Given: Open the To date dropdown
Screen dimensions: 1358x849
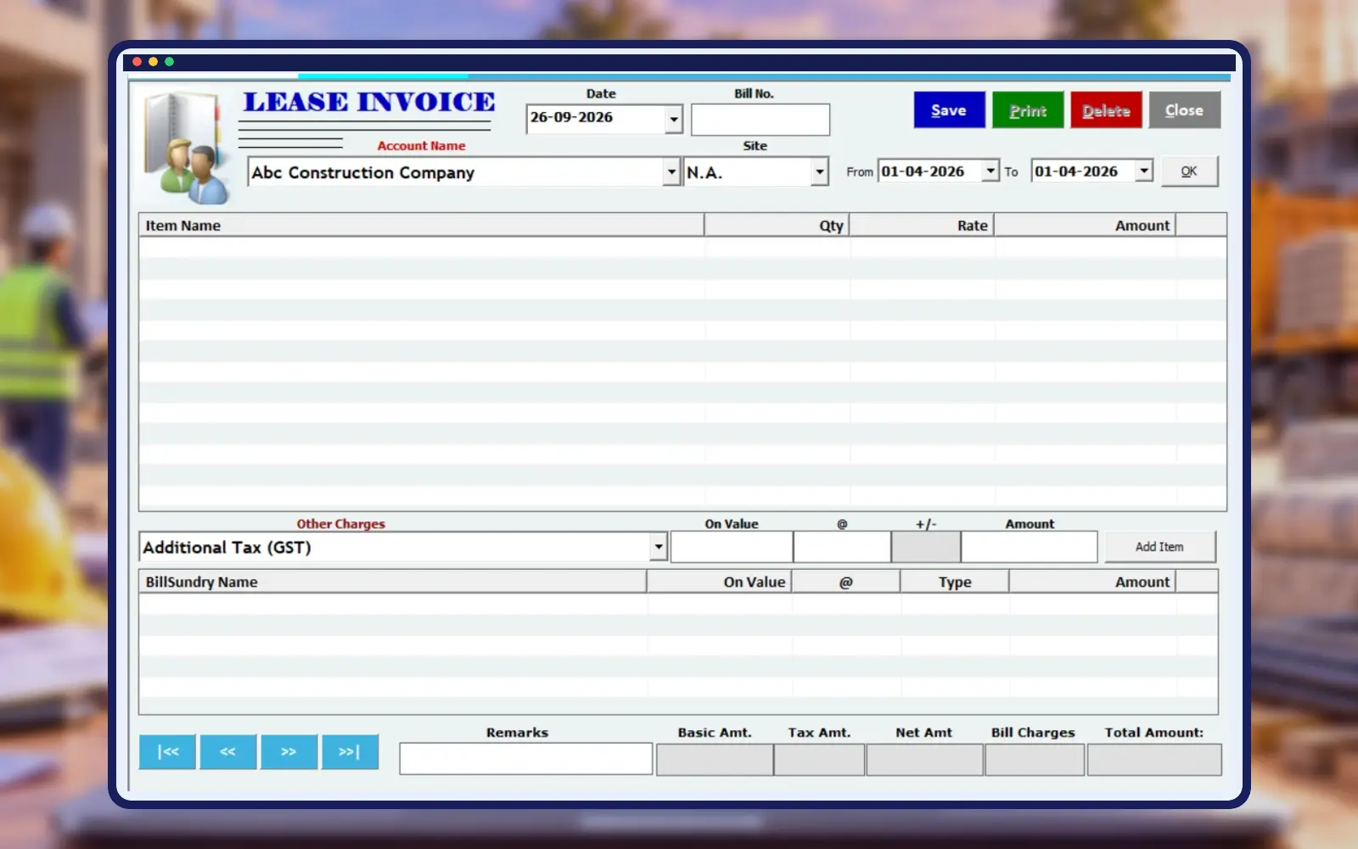Looking at the screenshot, I should click(x=1144, y=171).
